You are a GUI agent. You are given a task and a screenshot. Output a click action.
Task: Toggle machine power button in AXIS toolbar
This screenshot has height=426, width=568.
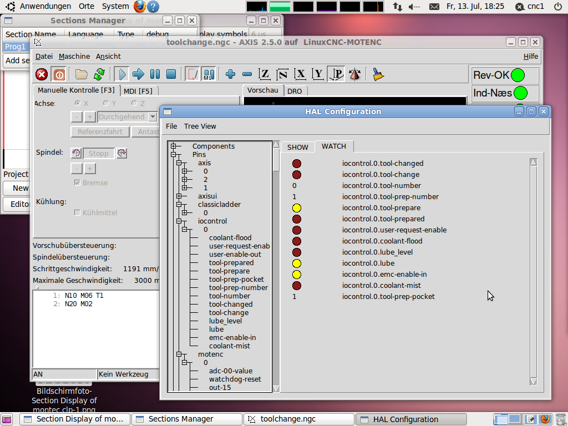click(x=59, y=75)
